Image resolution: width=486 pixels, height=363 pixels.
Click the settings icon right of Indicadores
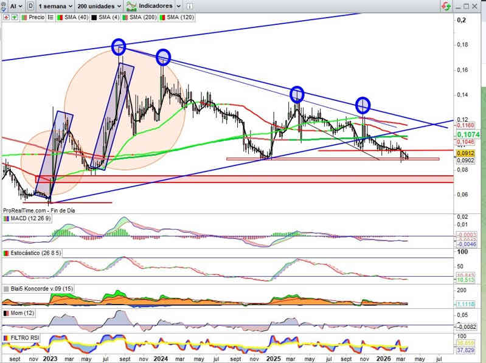190,5
